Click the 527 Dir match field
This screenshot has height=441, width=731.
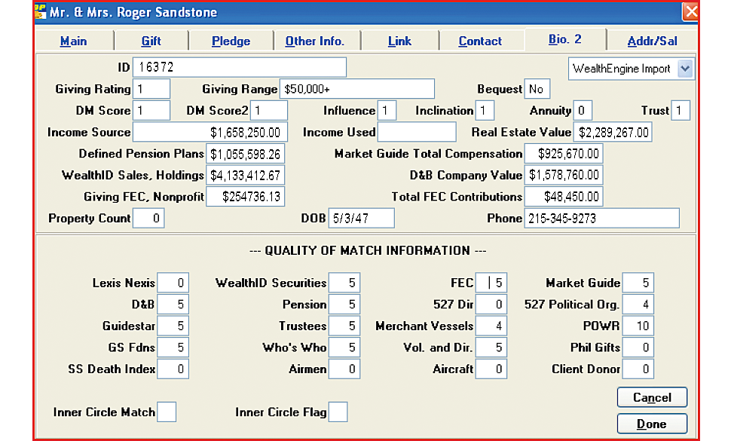point(491,305)
